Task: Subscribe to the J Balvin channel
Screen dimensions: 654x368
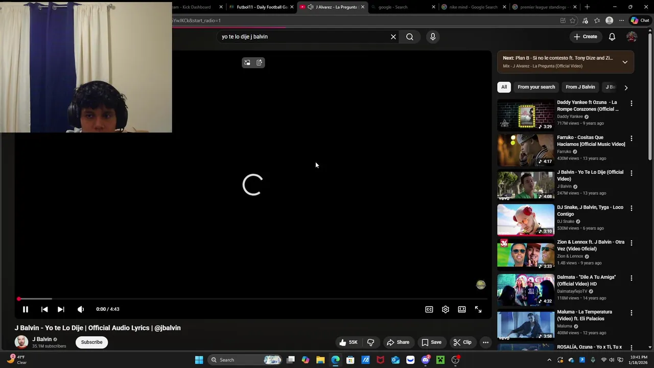Action: (x=92, y=342)
